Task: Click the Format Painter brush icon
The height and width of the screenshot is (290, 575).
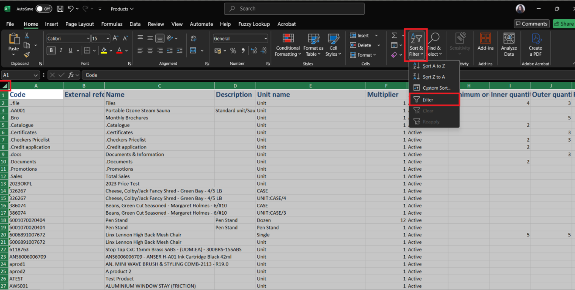Action: (27, 55)
